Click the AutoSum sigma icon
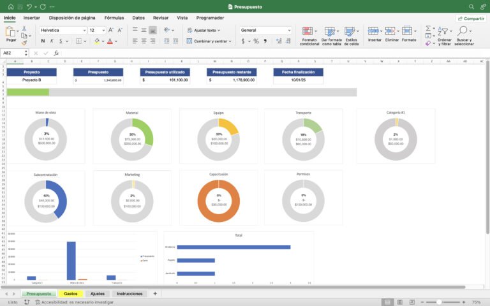The width and height of the screenshot is (490, 306). coord(428,29)
